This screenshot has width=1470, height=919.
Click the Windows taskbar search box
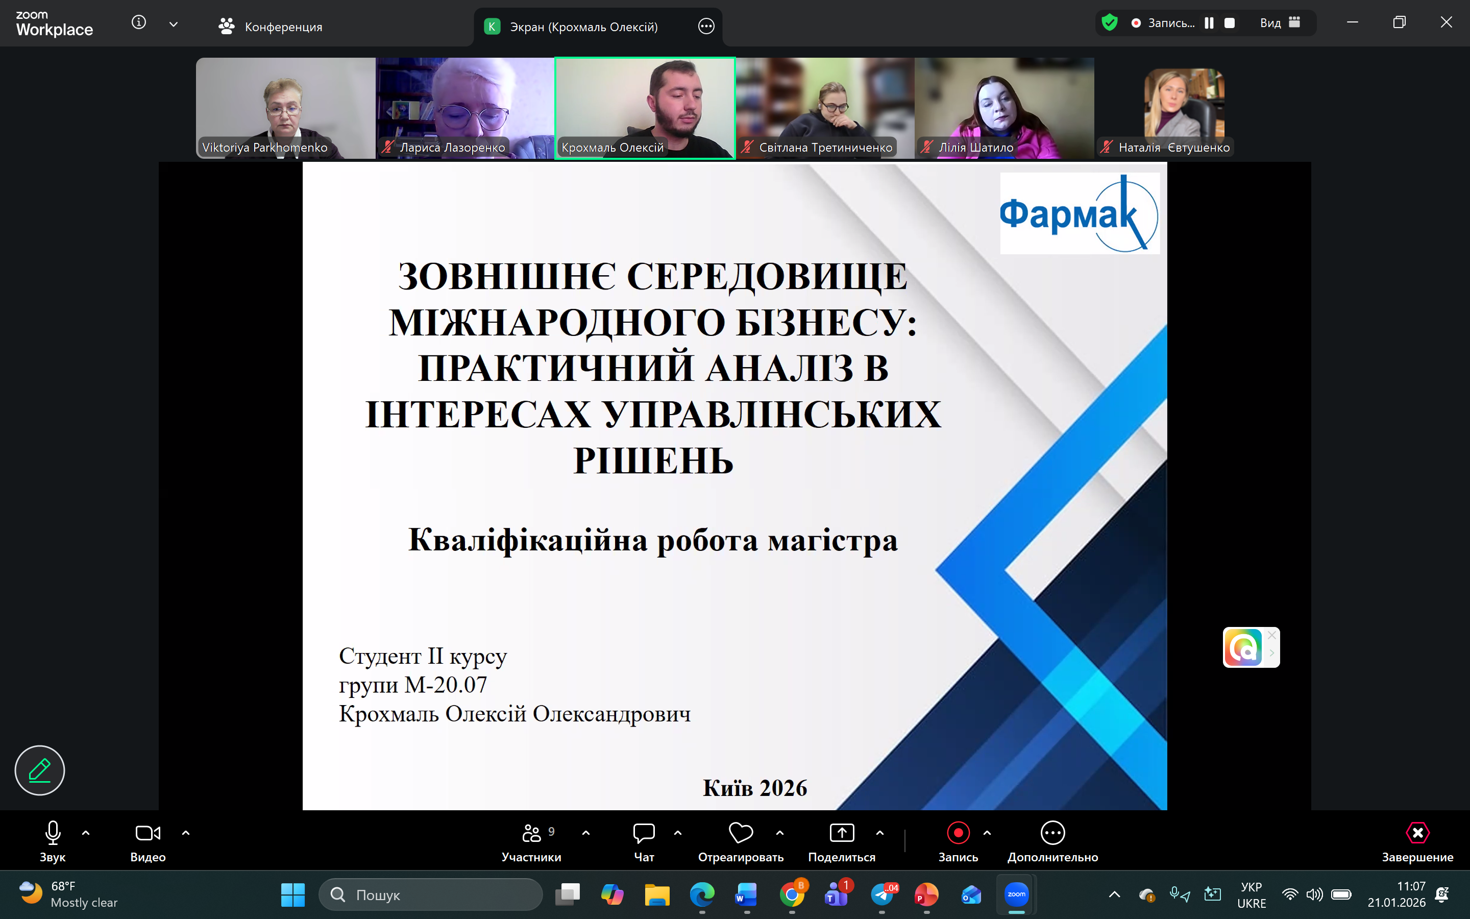click(430, 894)
